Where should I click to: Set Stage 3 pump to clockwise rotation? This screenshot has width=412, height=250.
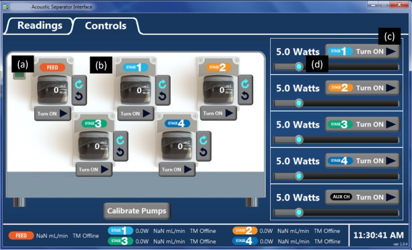(x=121, y=140)
